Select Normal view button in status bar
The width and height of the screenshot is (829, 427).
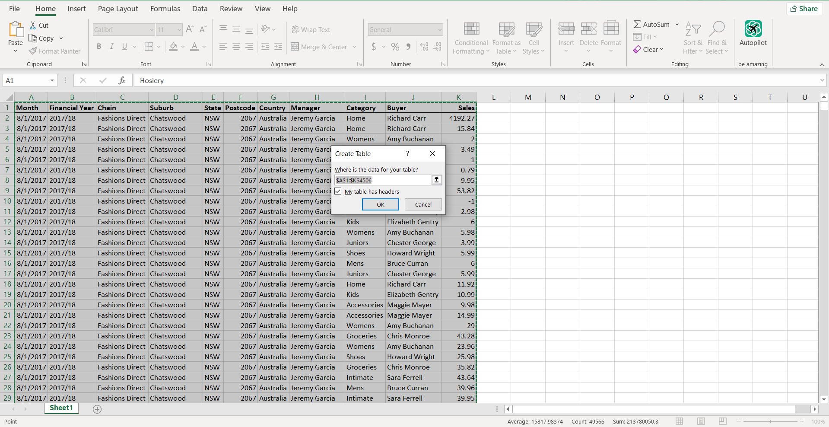point(679,421)
